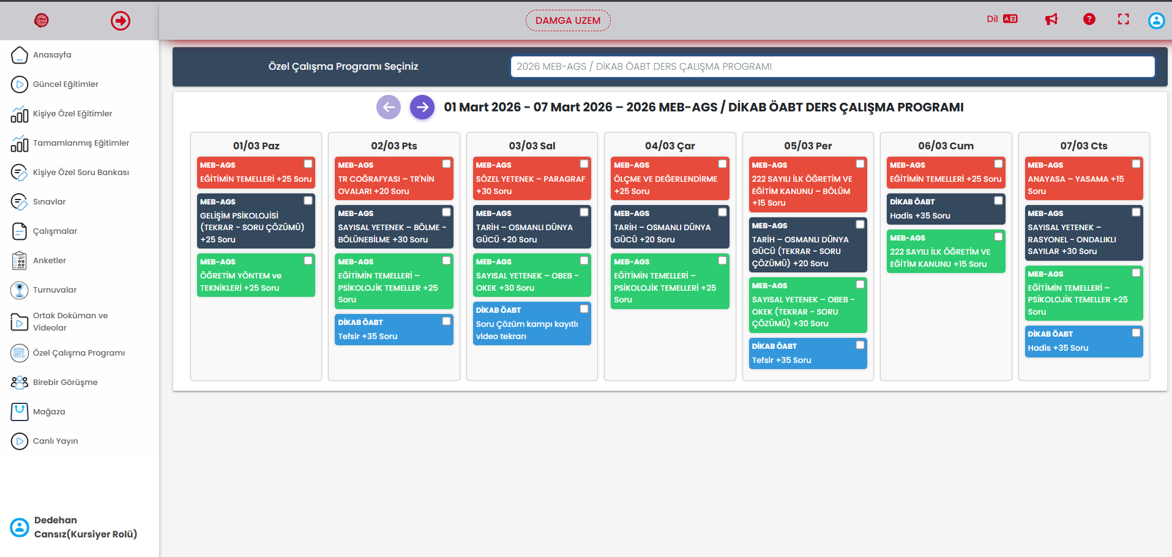Collapse sidebar with red arrow icon
Screen dimensions: 1172x557
click(121, 21)
